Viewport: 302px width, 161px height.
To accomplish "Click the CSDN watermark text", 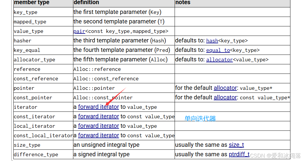I will [x=275, y=155].
